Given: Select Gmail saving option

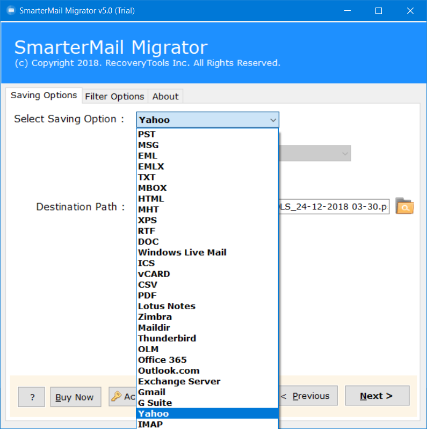Looking at the screenshot, I should click(207, 392).
